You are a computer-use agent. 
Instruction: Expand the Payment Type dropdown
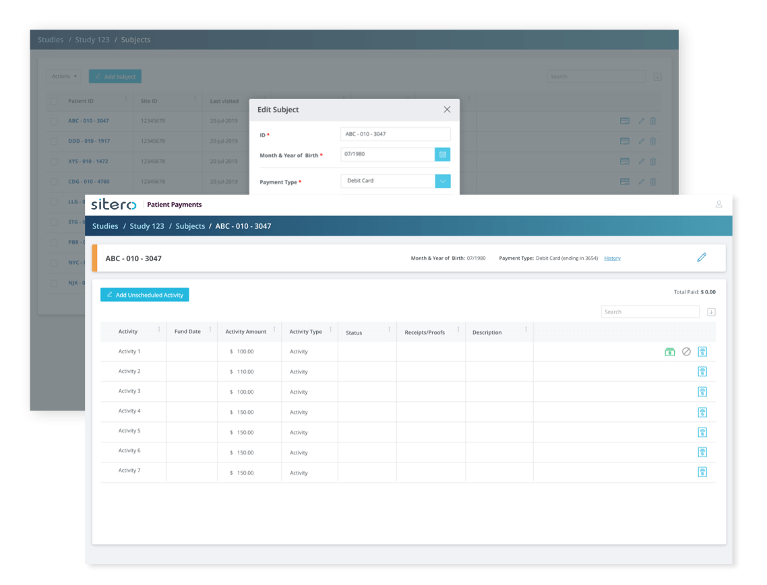[442, 181]
